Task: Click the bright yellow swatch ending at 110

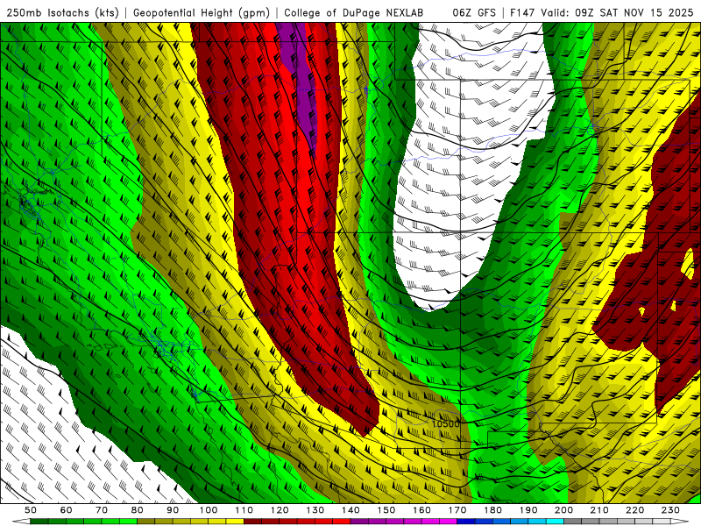Action: click(x=235, y=522)
